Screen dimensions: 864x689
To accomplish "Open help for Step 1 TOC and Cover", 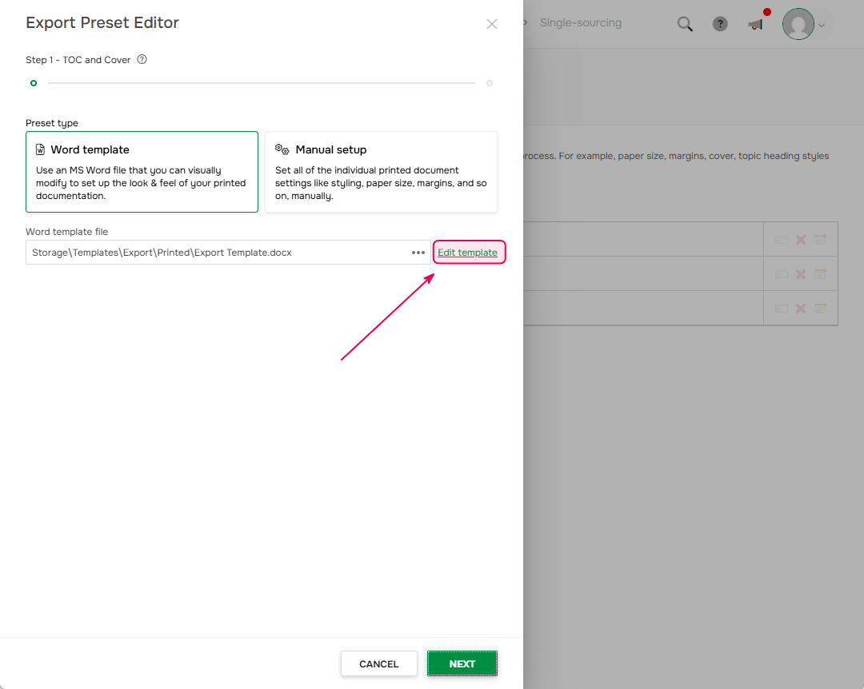I will [x=142, y=59].
